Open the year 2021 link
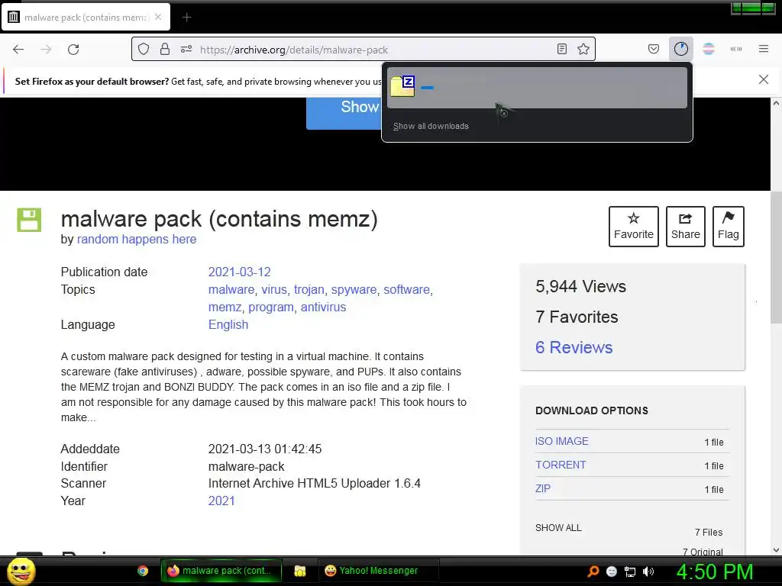 (221, 501)
